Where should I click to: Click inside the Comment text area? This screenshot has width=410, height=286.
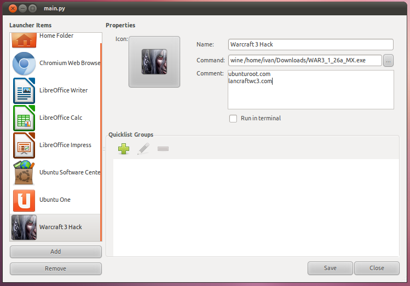point(310,90)
